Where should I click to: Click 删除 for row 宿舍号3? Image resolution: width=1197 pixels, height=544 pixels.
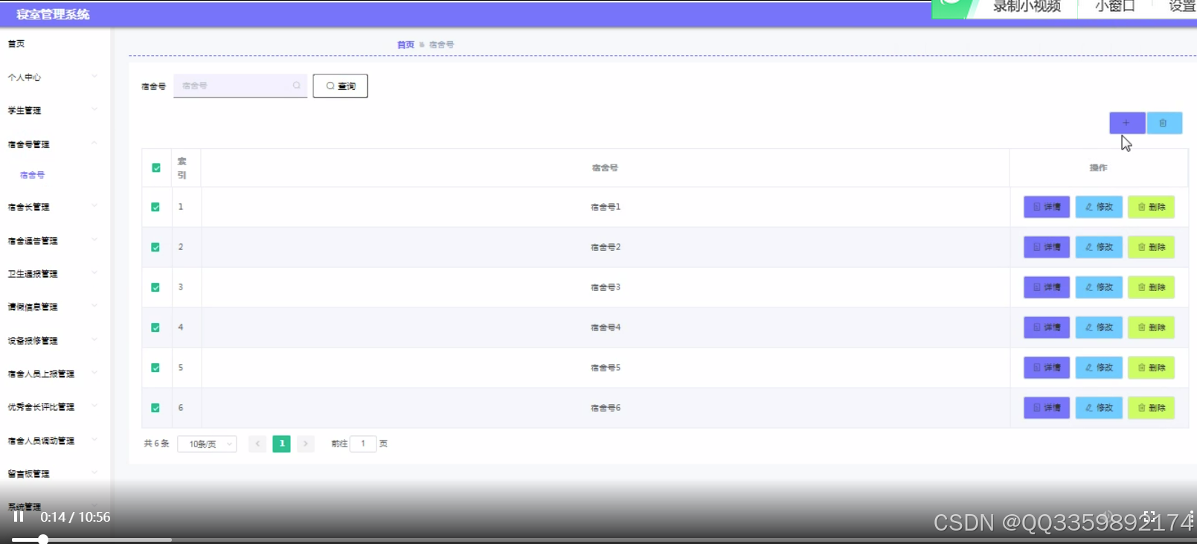[x=1151, y=287]
